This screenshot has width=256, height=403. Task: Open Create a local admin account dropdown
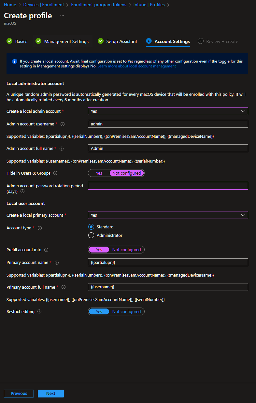[168, 111]
